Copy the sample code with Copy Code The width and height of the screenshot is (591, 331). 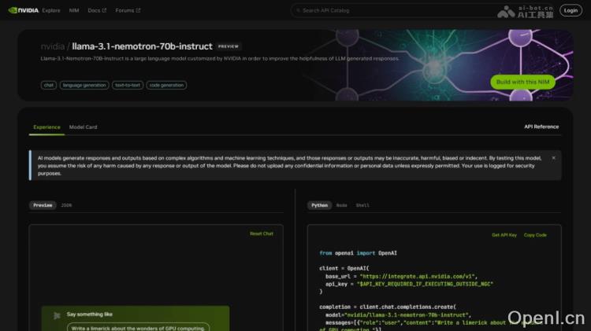point(535,235)
